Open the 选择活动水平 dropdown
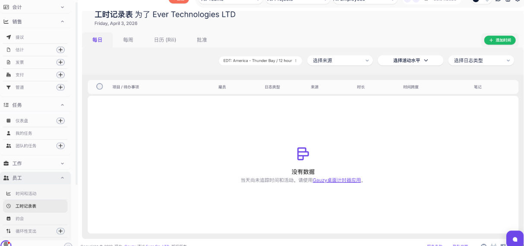The height and width of the screenshot is (246, 524). click(410, 60)
